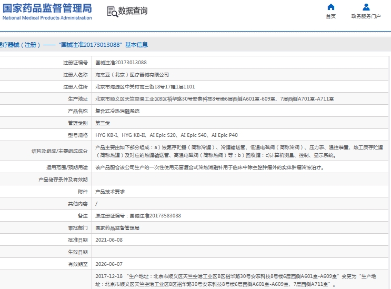Click the 批准日期 row label
Screen dimensions: 391x289
tap(78, 240)
